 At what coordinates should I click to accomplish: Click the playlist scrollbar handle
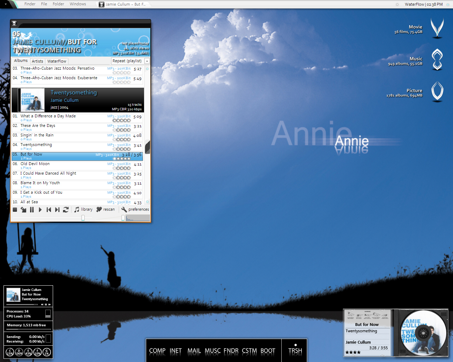pyautogui.click(x=148, y=147)
